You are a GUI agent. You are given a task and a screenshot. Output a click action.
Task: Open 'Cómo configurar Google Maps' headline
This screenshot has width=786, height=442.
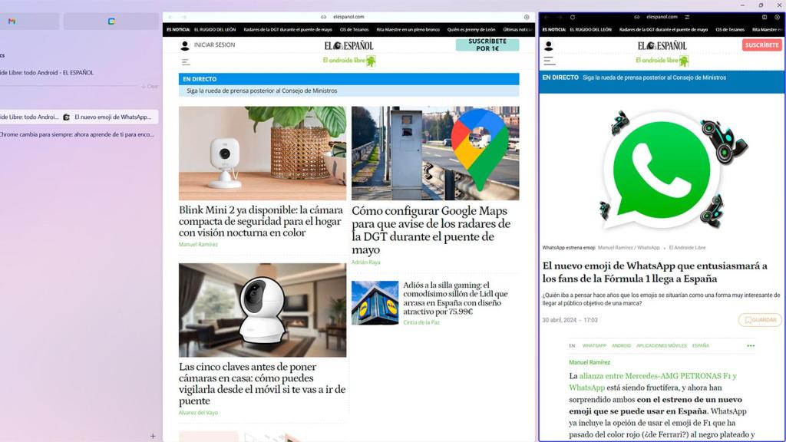coord(431,230)
